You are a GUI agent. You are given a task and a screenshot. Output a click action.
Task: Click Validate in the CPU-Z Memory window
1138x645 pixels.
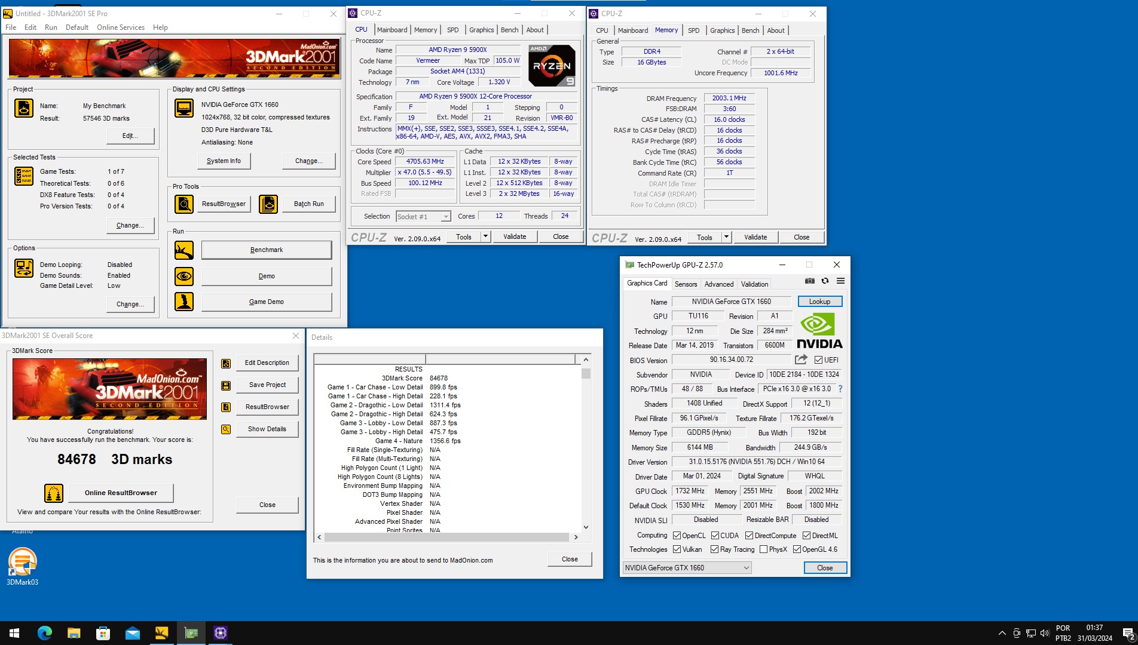(x=755, y=238)
